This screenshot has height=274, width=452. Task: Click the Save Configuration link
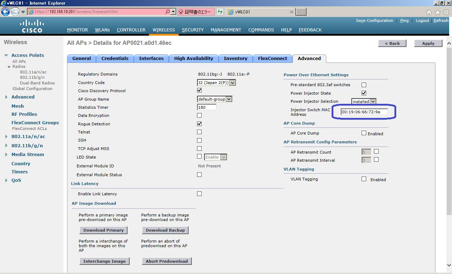(374, 20)
